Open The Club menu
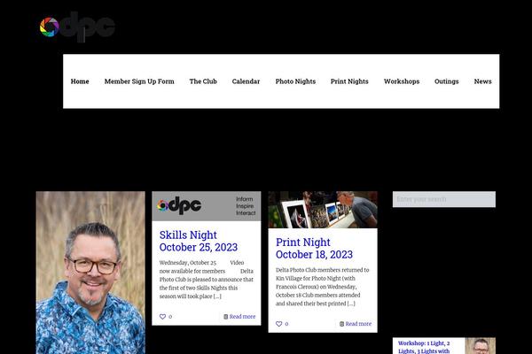This screenshot has height=354, width=532. point(203,81)
